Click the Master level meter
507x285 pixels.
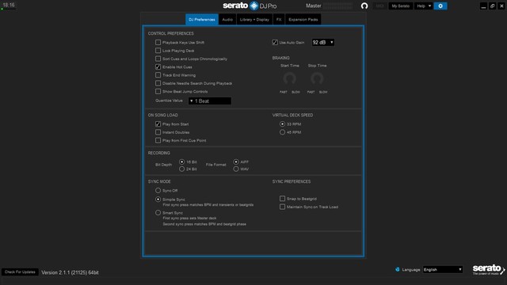click(x=338, y=6)
